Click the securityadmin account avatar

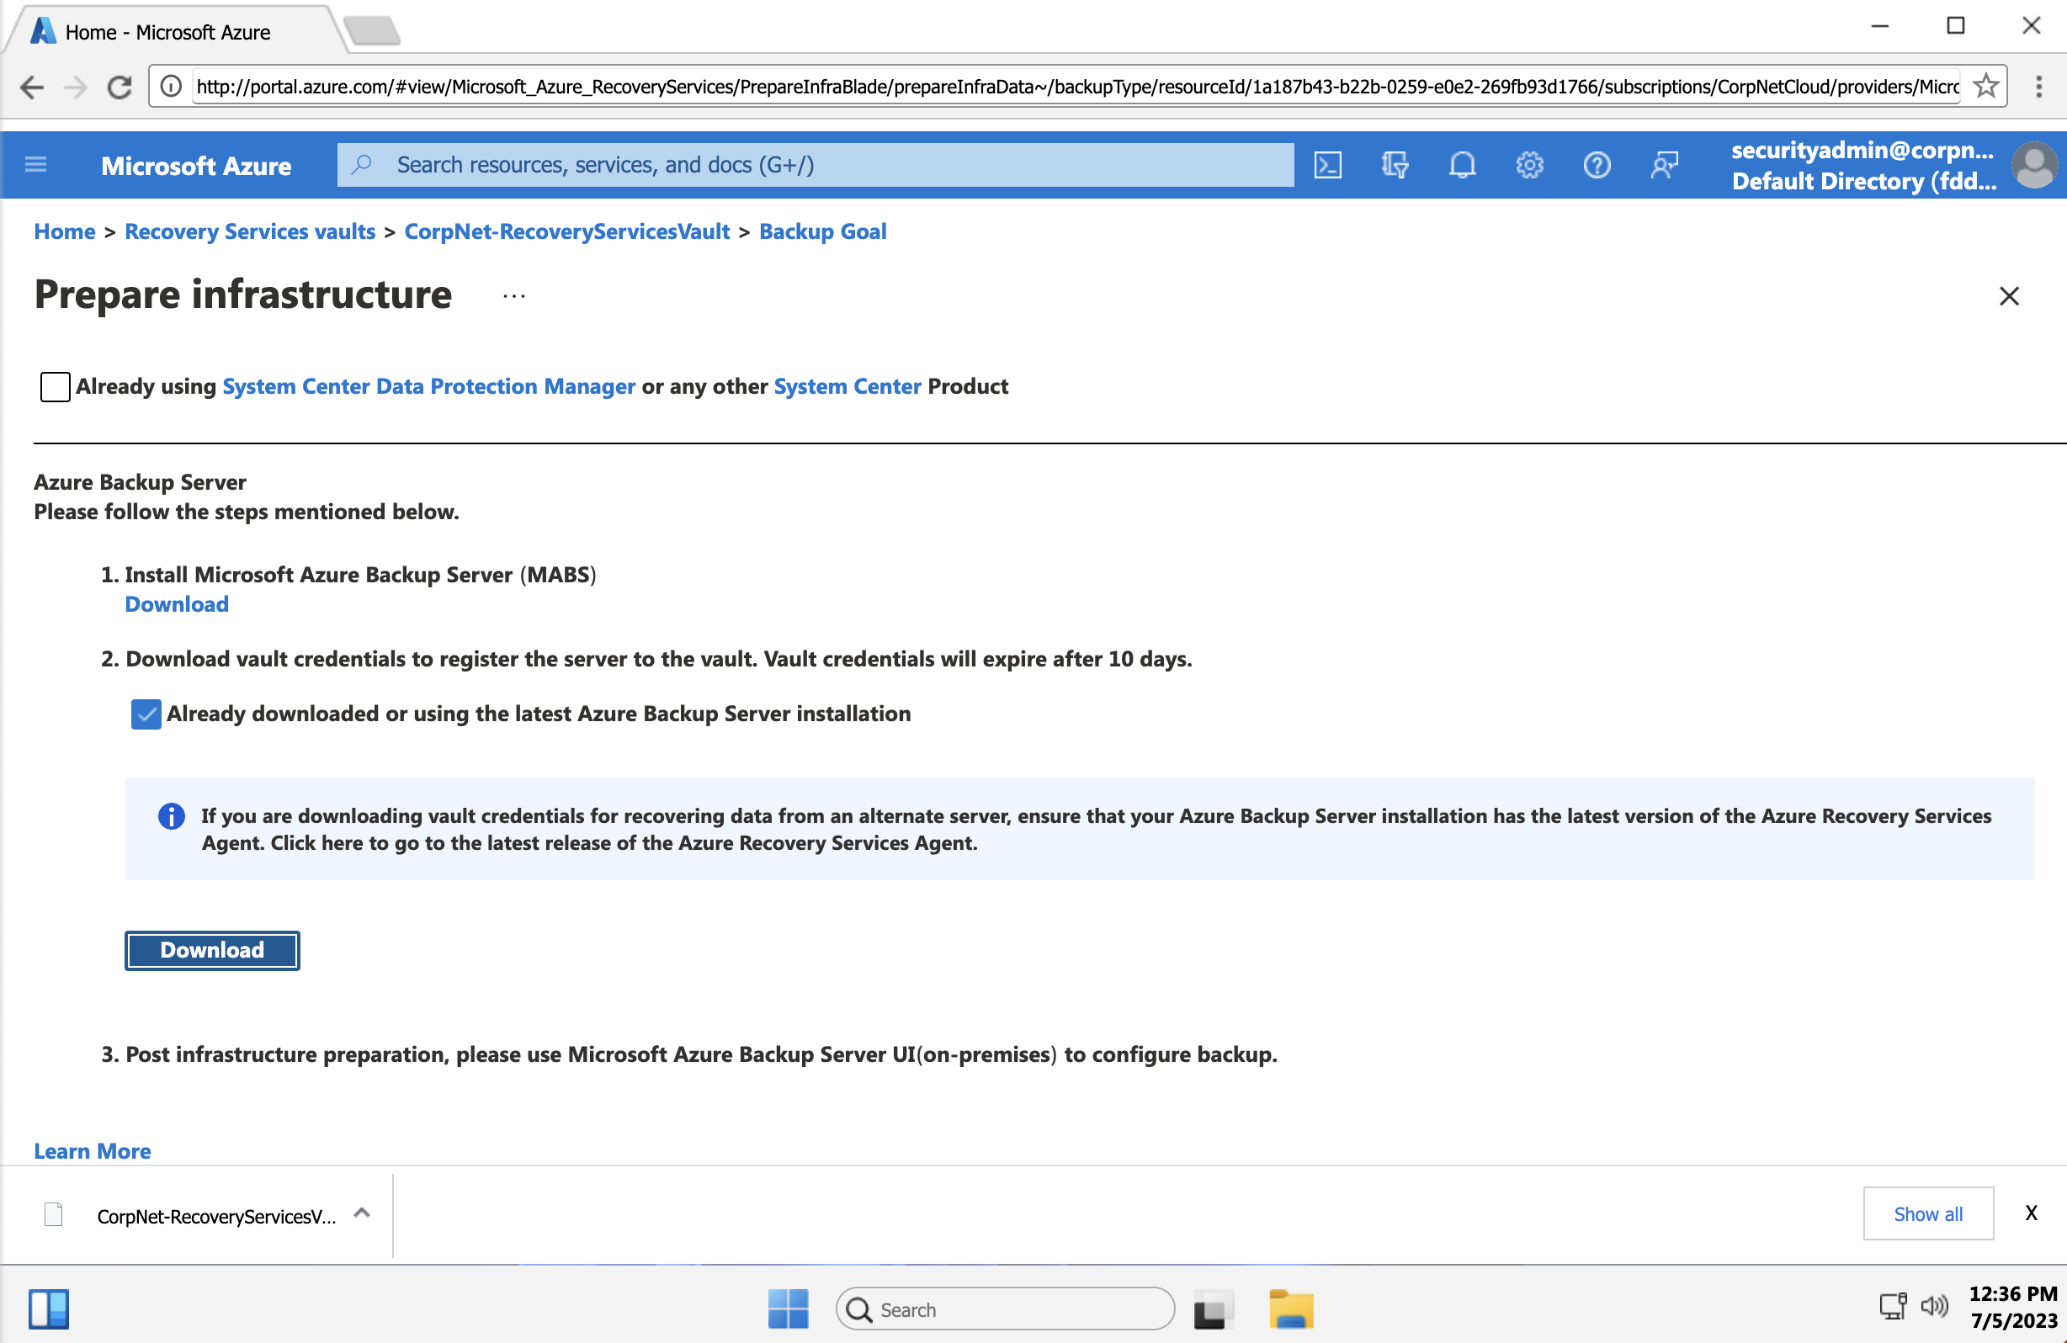point(2034,165)
